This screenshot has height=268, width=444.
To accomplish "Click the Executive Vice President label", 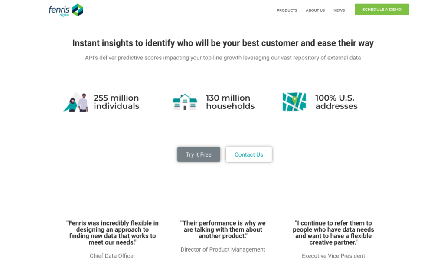I will (x=333, y=256).
